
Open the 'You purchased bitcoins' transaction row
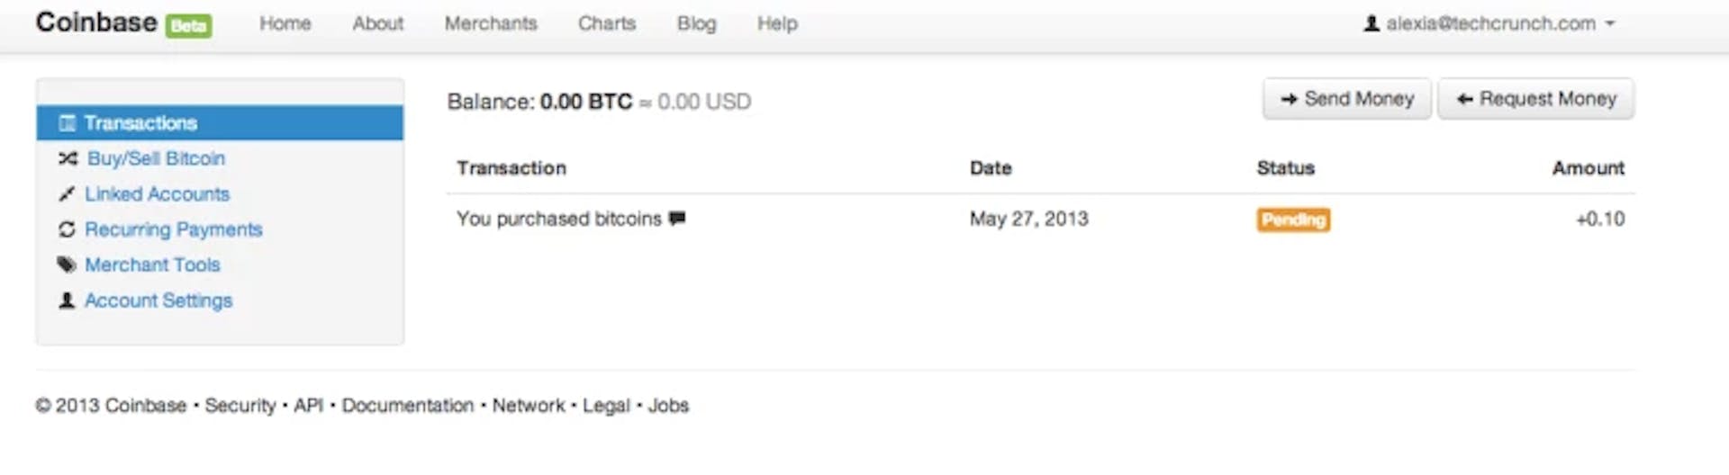pos(1040,219)
